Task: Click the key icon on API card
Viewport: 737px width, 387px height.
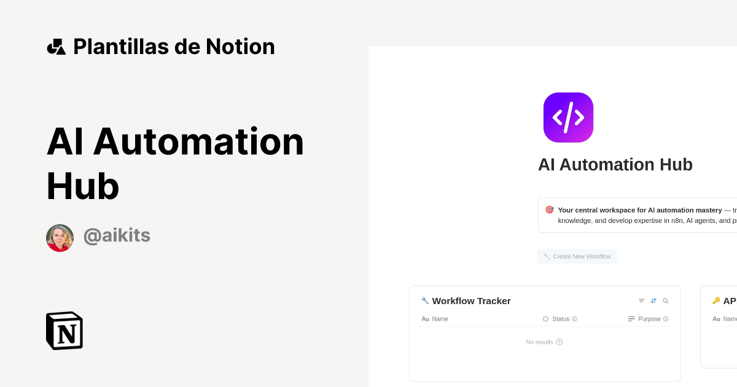Action: point(716,301)
